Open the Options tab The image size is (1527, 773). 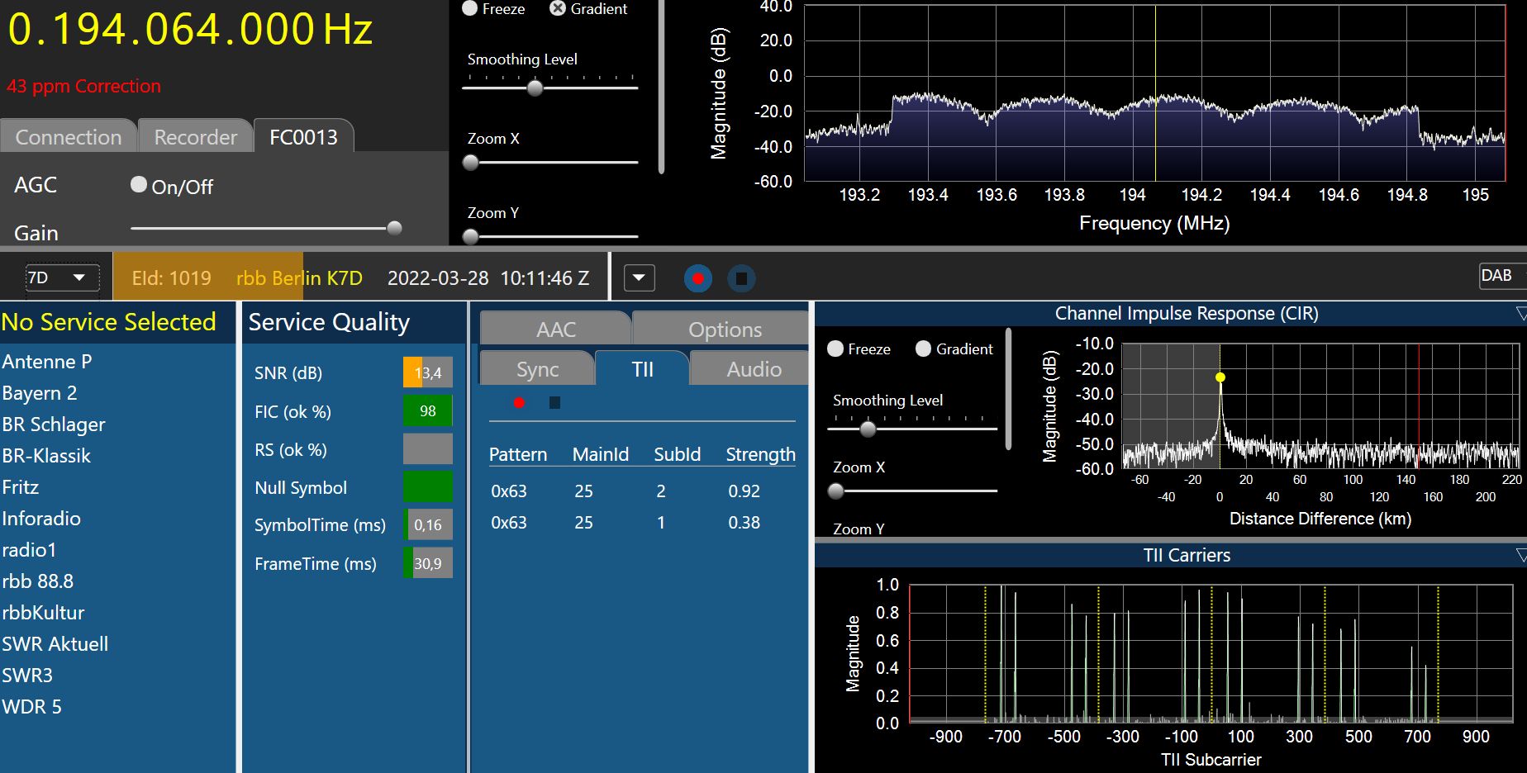[725, 330]
